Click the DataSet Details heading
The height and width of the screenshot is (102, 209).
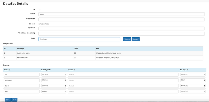coord(16,4)
